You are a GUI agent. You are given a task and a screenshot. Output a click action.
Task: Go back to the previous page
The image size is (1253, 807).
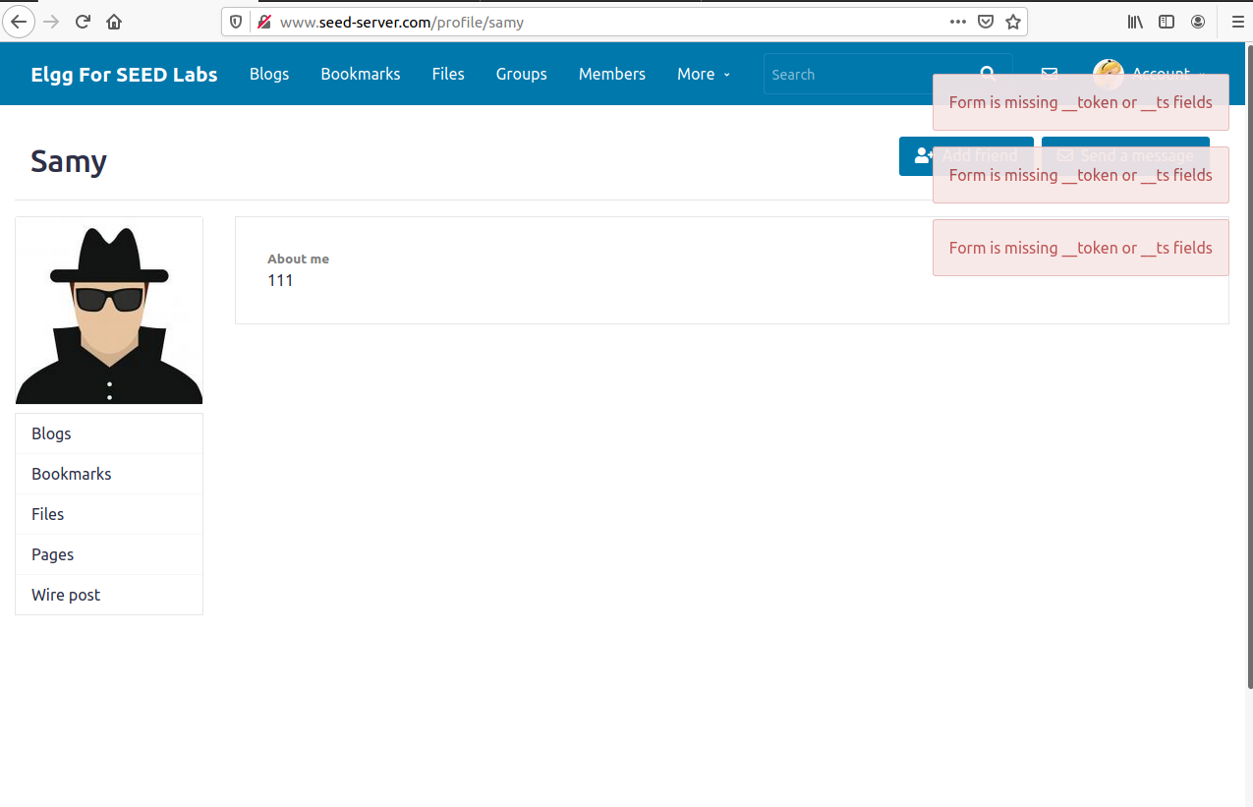[19, 22]
